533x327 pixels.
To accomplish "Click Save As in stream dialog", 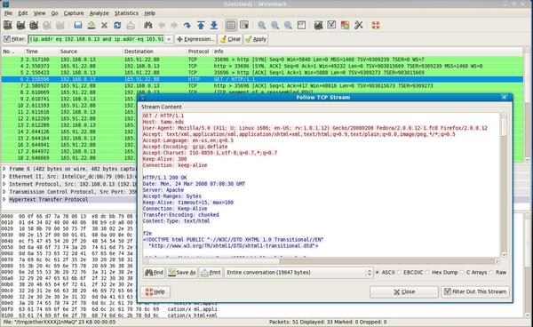I will [182, 273].
